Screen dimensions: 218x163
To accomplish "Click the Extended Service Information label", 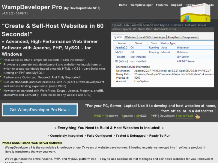I will pyautogui.click(x=133, y=67).
